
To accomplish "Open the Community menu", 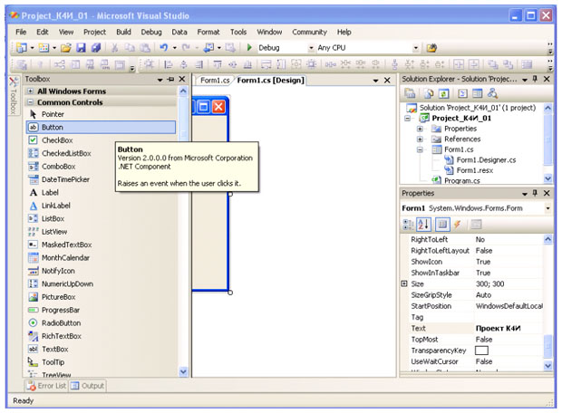I will (309, 32).
